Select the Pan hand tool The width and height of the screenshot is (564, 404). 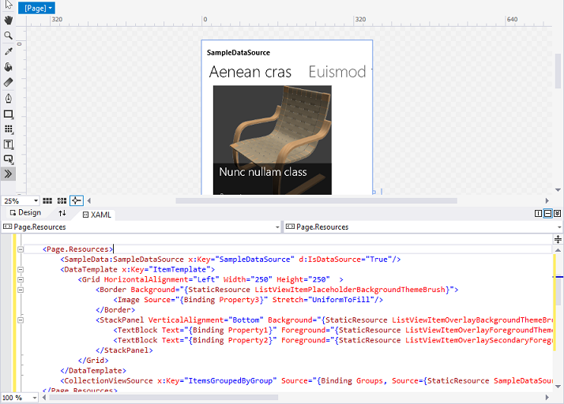(x=8, y=21)
